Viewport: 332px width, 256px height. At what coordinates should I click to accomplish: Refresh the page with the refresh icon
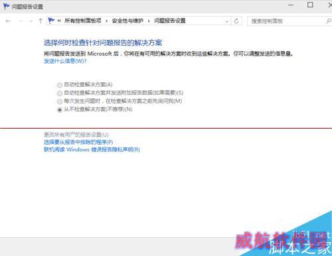[x=236, y=21]
